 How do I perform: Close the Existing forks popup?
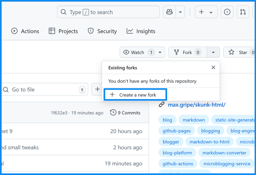[x=213, y=67]
